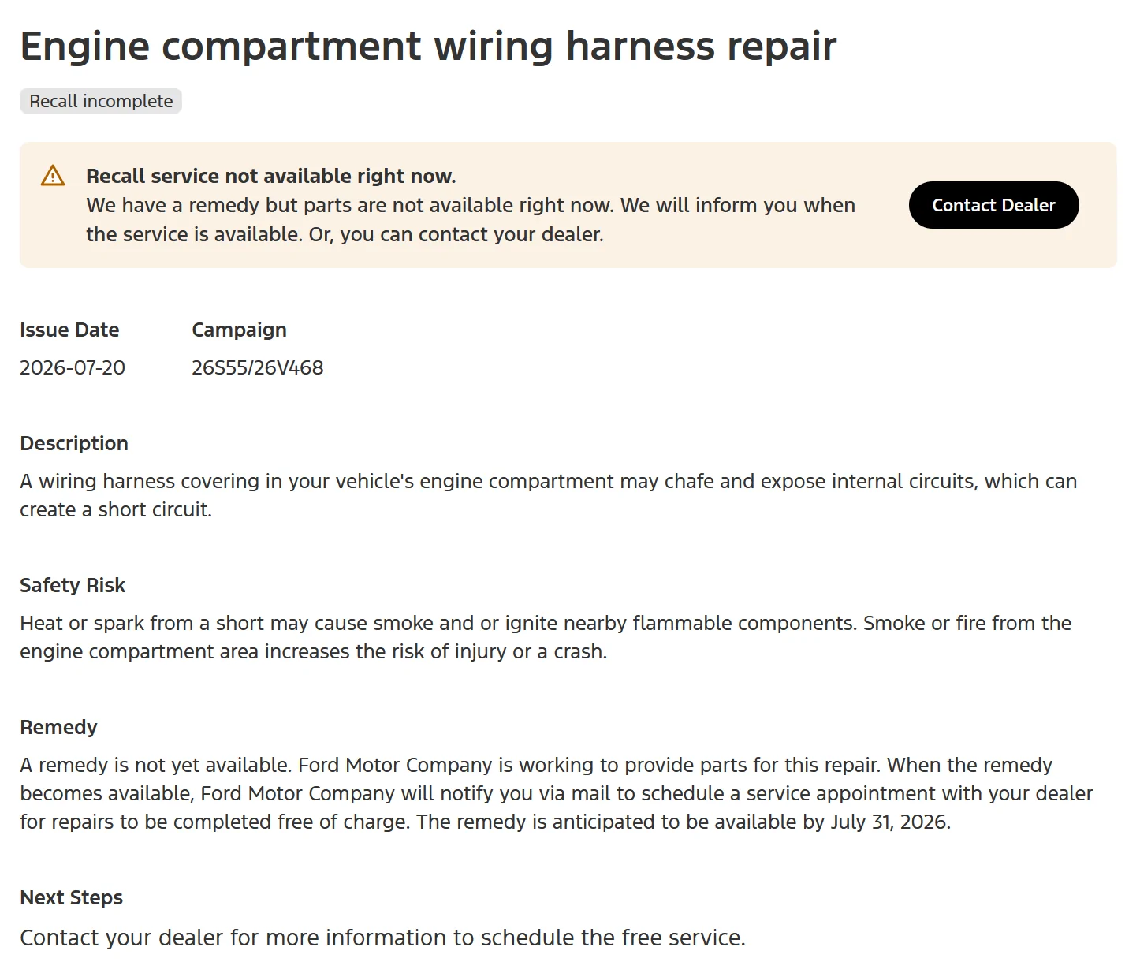Click the recall title heading
The width and height of the screenshot is (1140, 973).
pyautogui.click(x=428, y=46)
